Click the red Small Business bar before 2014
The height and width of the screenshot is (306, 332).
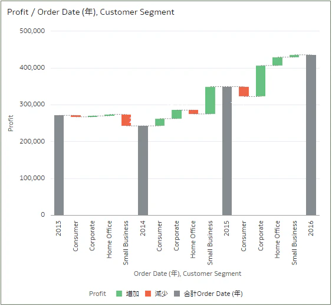tap(126, 121)
